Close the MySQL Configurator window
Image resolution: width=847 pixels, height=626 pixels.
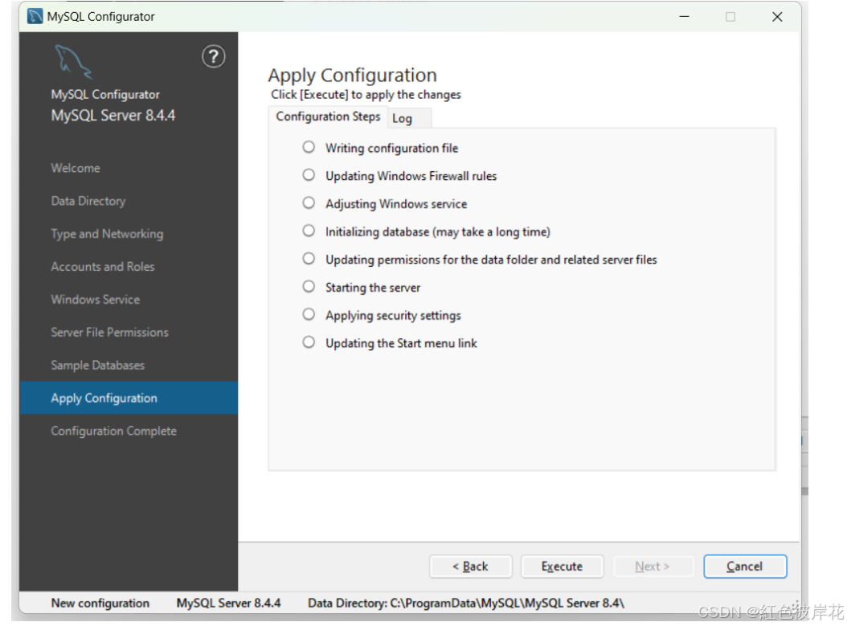coord(777,17)
